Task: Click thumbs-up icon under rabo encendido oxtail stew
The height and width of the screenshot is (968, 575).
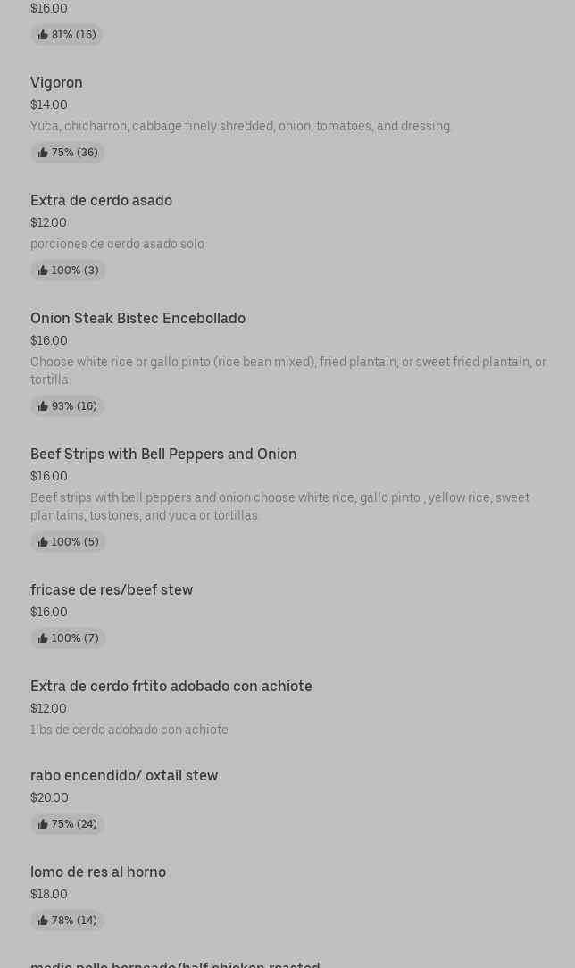Action: 43,824
